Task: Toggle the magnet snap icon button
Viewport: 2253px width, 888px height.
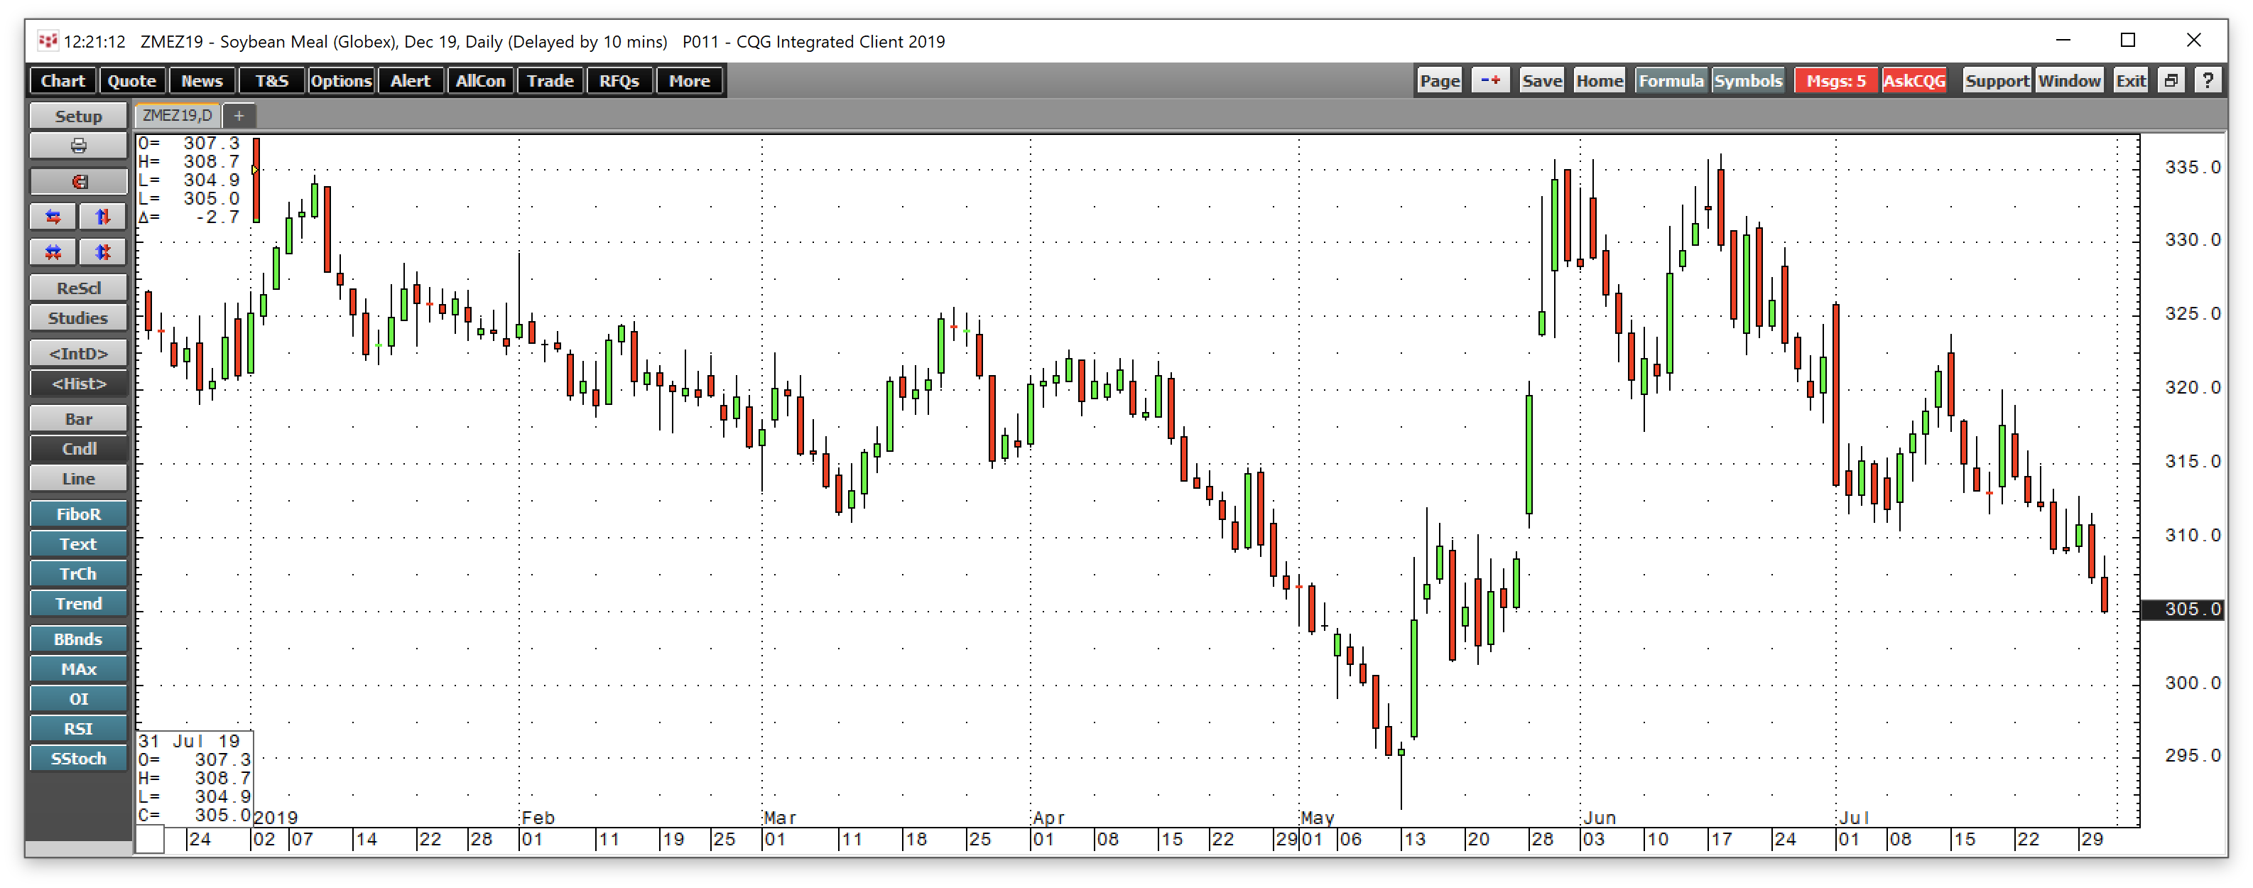Action: [79, 182]
